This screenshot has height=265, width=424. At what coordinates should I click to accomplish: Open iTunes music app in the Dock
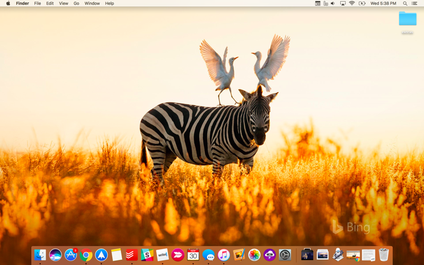click(x=224, y=255)
